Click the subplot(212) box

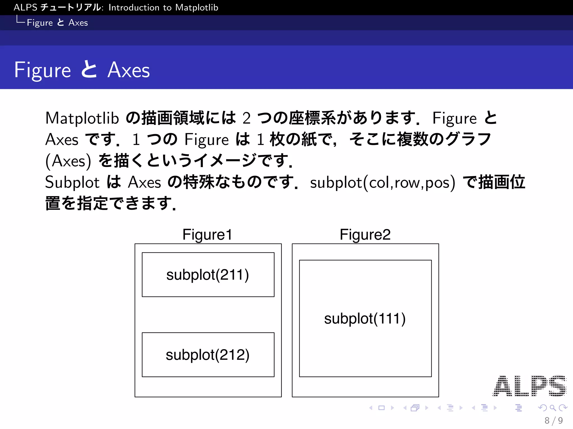click(208, 355)
